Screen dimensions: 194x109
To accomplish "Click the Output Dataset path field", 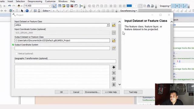I will coord(62,41).
